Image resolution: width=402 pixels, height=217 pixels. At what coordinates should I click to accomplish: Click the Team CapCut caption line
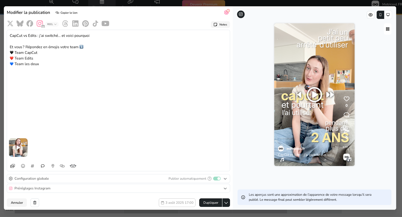(x=24, y=53)
